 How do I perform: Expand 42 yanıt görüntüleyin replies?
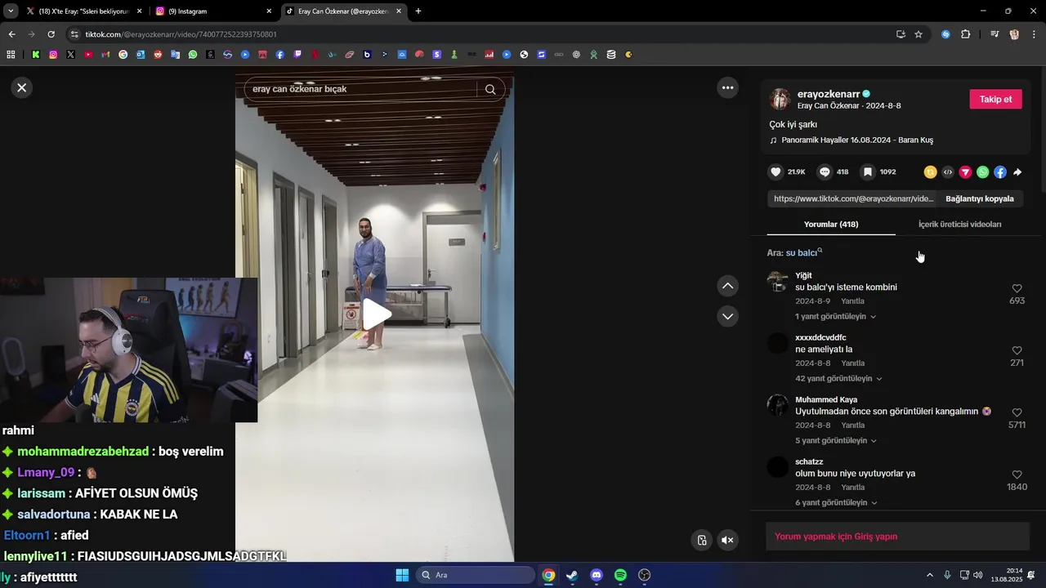tap(838, 378)
